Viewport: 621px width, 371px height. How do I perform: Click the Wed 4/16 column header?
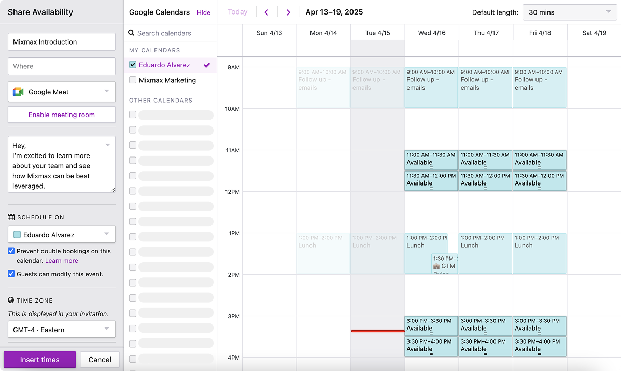click(x=432, y=33)
